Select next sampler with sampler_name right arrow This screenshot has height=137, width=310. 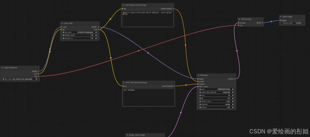[233, 101]
